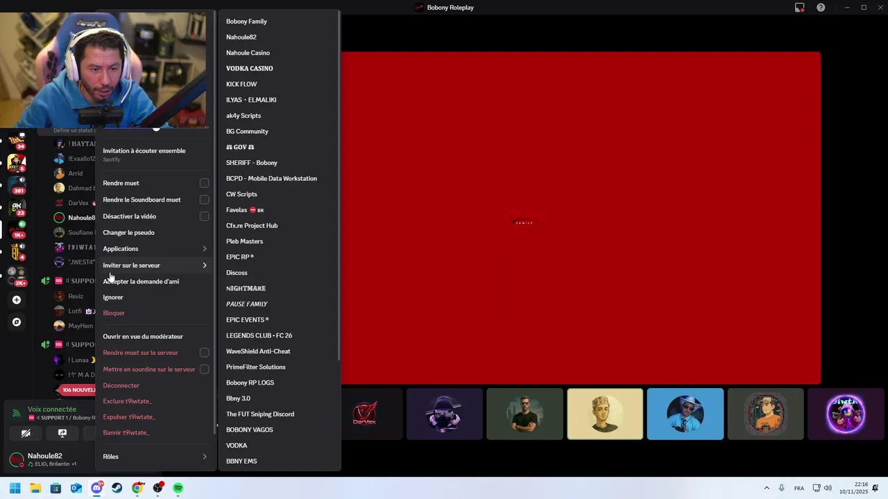The width and height of the screenshot is (888, 499).
Task: Check Rendre muet sur le serveur checkbox
Action: (x=204, y=353)
